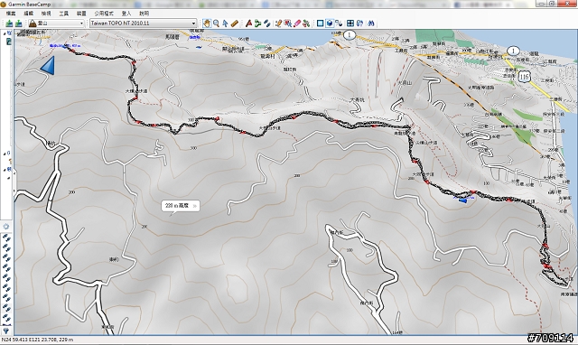The height and width of the screenshot is (345, 578).
Task: Click the blue waypoint label at track start
Action: click(x=65, y=46)
